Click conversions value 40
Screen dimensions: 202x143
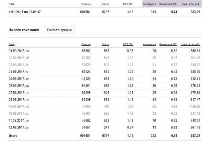point(154,121)
